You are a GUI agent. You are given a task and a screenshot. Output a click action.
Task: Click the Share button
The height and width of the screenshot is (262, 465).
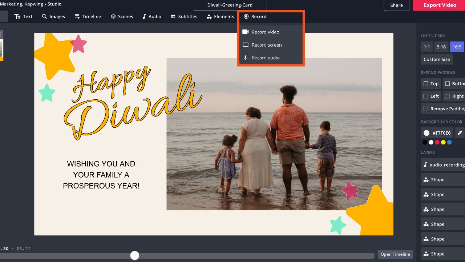click(x=396, y=5)
